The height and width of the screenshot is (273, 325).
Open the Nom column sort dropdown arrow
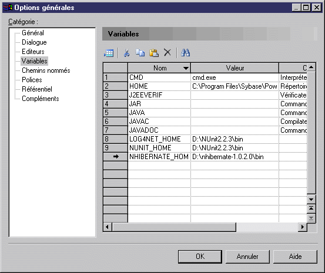click(x=186, y=68)
